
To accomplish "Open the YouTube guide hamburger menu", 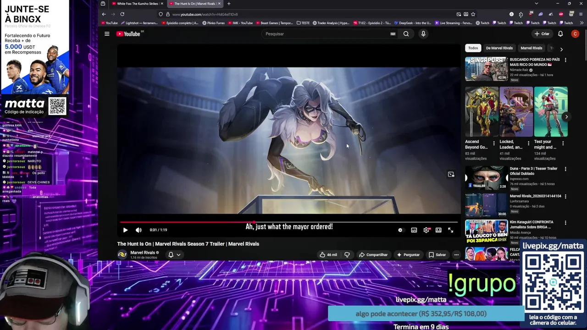I will pos(107,33).
